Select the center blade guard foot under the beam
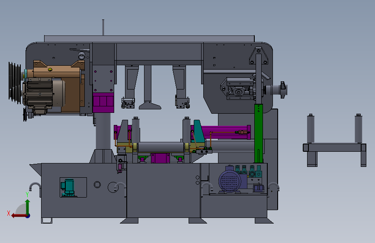 (x=150, y=106)
